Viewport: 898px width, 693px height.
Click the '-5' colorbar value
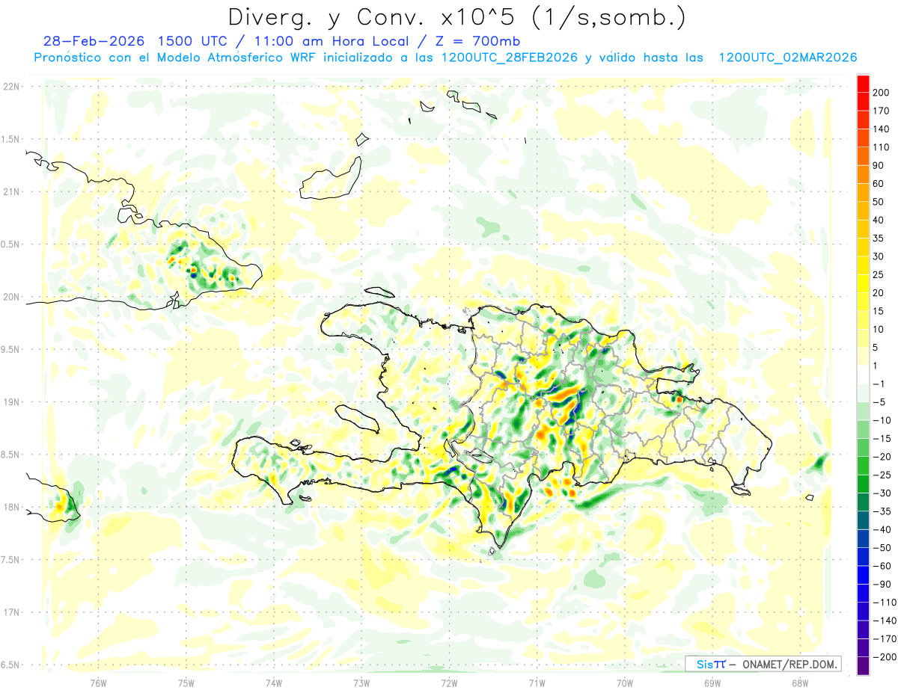[878, 401]
